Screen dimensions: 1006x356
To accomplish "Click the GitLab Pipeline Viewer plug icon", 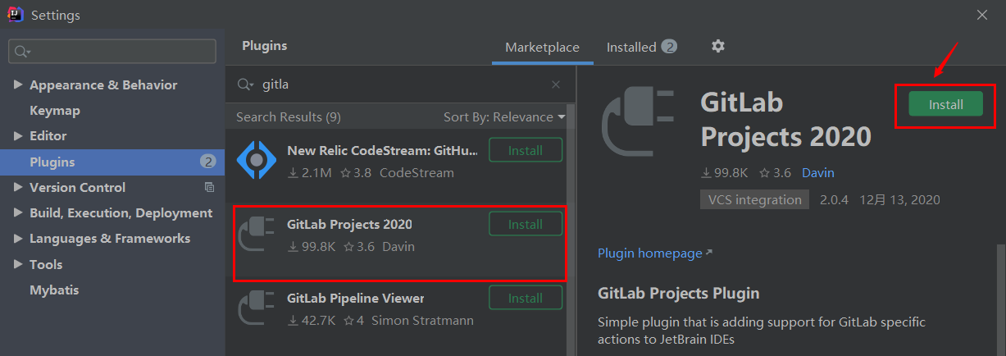I will pos(257,308).
